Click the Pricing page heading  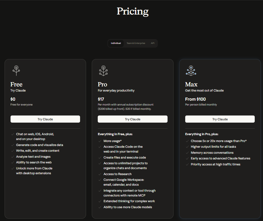132,11
